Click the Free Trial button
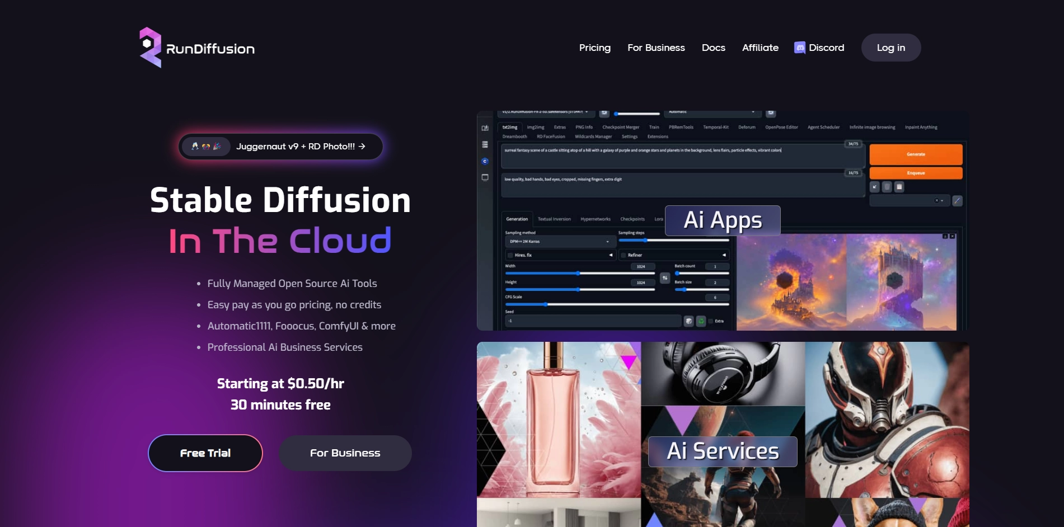1064x527 pixels. tap(205, 453)
